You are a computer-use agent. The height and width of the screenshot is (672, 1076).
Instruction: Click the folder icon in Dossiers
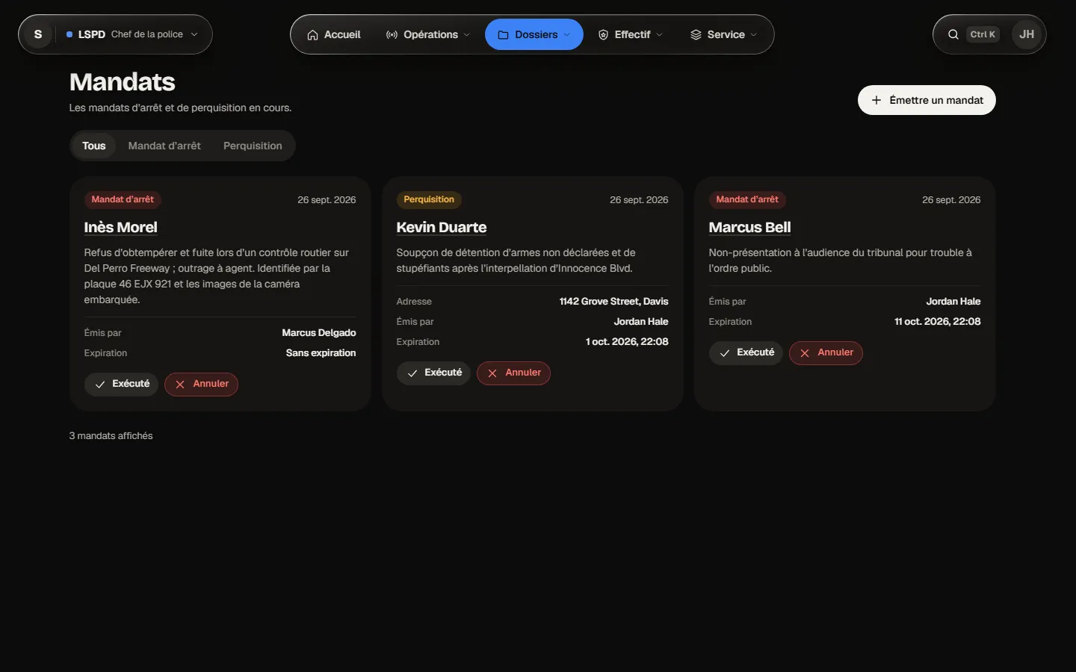tap(503, 35)
